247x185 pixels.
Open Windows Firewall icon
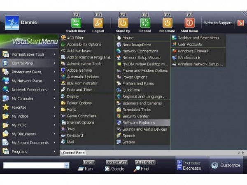click(174, 51)
